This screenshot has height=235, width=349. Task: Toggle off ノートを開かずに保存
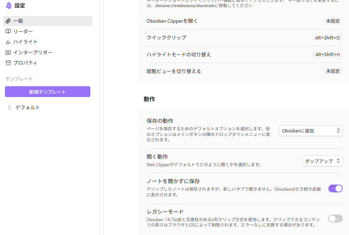(x=335, y=188)
